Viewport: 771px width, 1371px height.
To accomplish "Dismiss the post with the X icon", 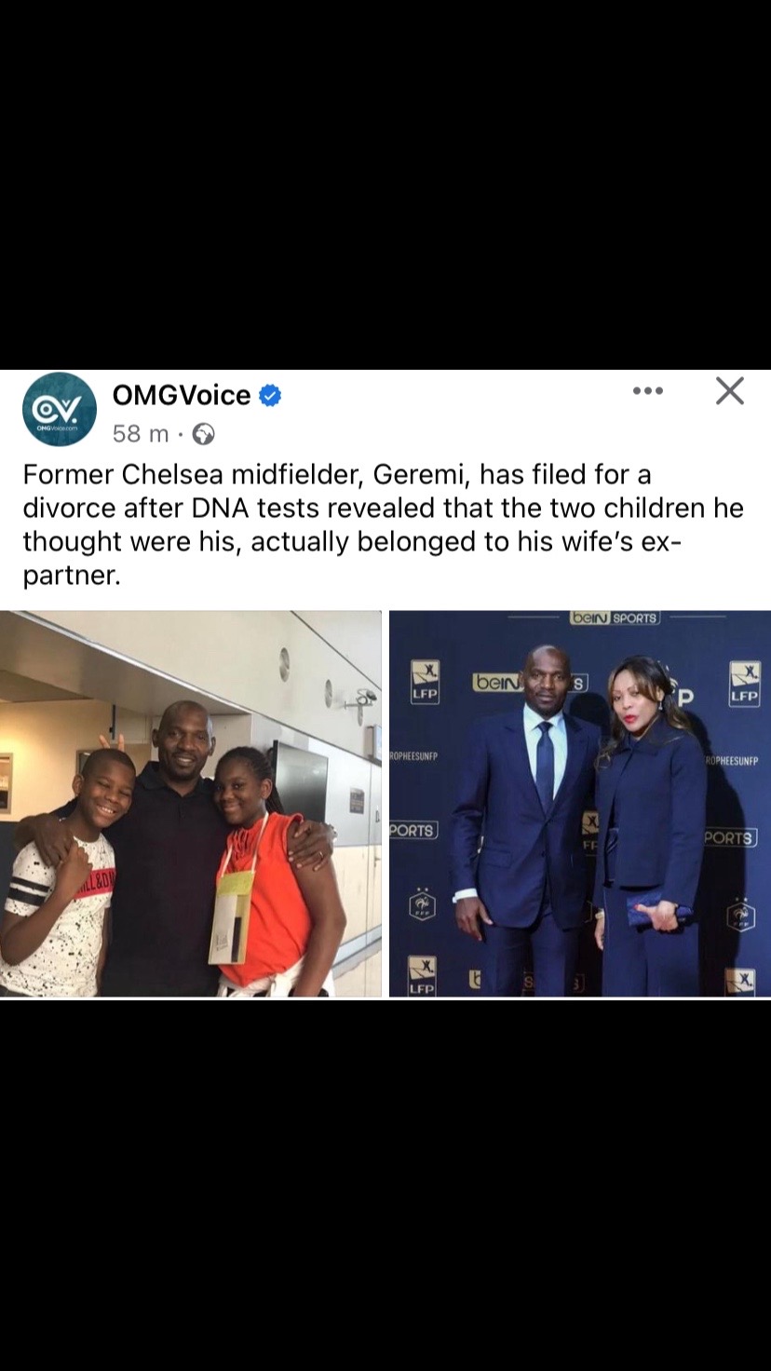I will pyautogui.click(x=730, y=391).
